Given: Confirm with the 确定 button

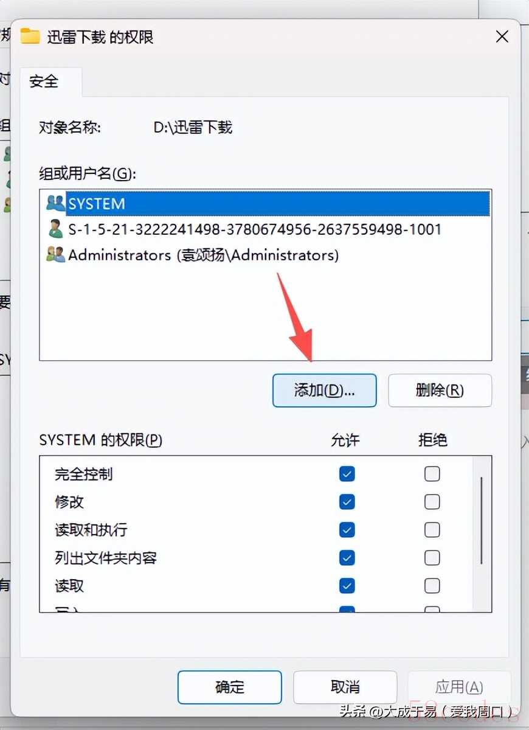Looking at the screenshot, I should pyautogui.click(x=230, y=687).
